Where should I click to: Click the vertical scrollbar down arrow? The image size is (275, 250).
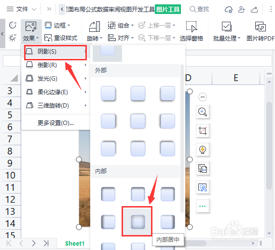[x=269, y=233]
